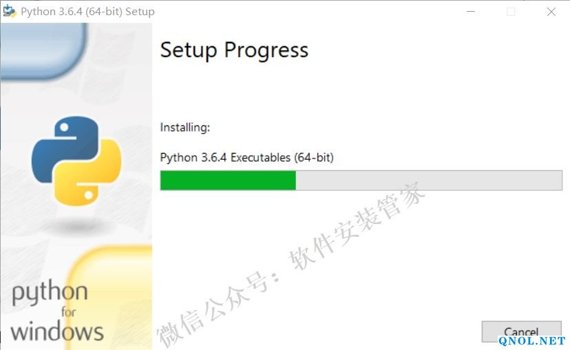
Task: Cancel the Python installation
Action: [520, 331]
